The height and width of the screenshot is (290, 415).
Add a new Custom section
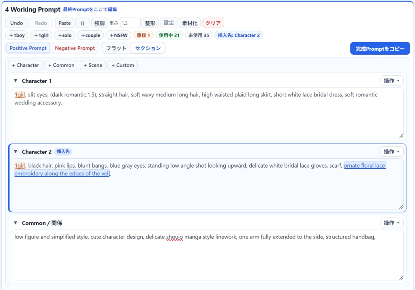coord(122,65)
